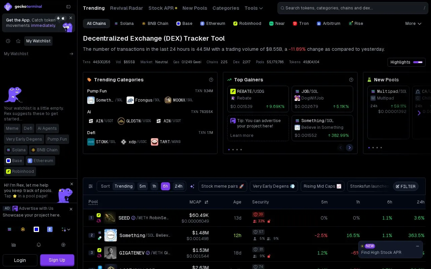Image resolution: width=431 pixels, height=269 pixels.
Task: Click the Top Gainers help icon
Action: point(351,80)
